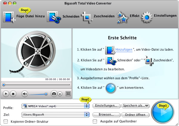The width and height of the screenshot is (179, 126).
Task: Enable Kopieren Ordner-Struktur checkbox
Action: click(x=6, y=122)
